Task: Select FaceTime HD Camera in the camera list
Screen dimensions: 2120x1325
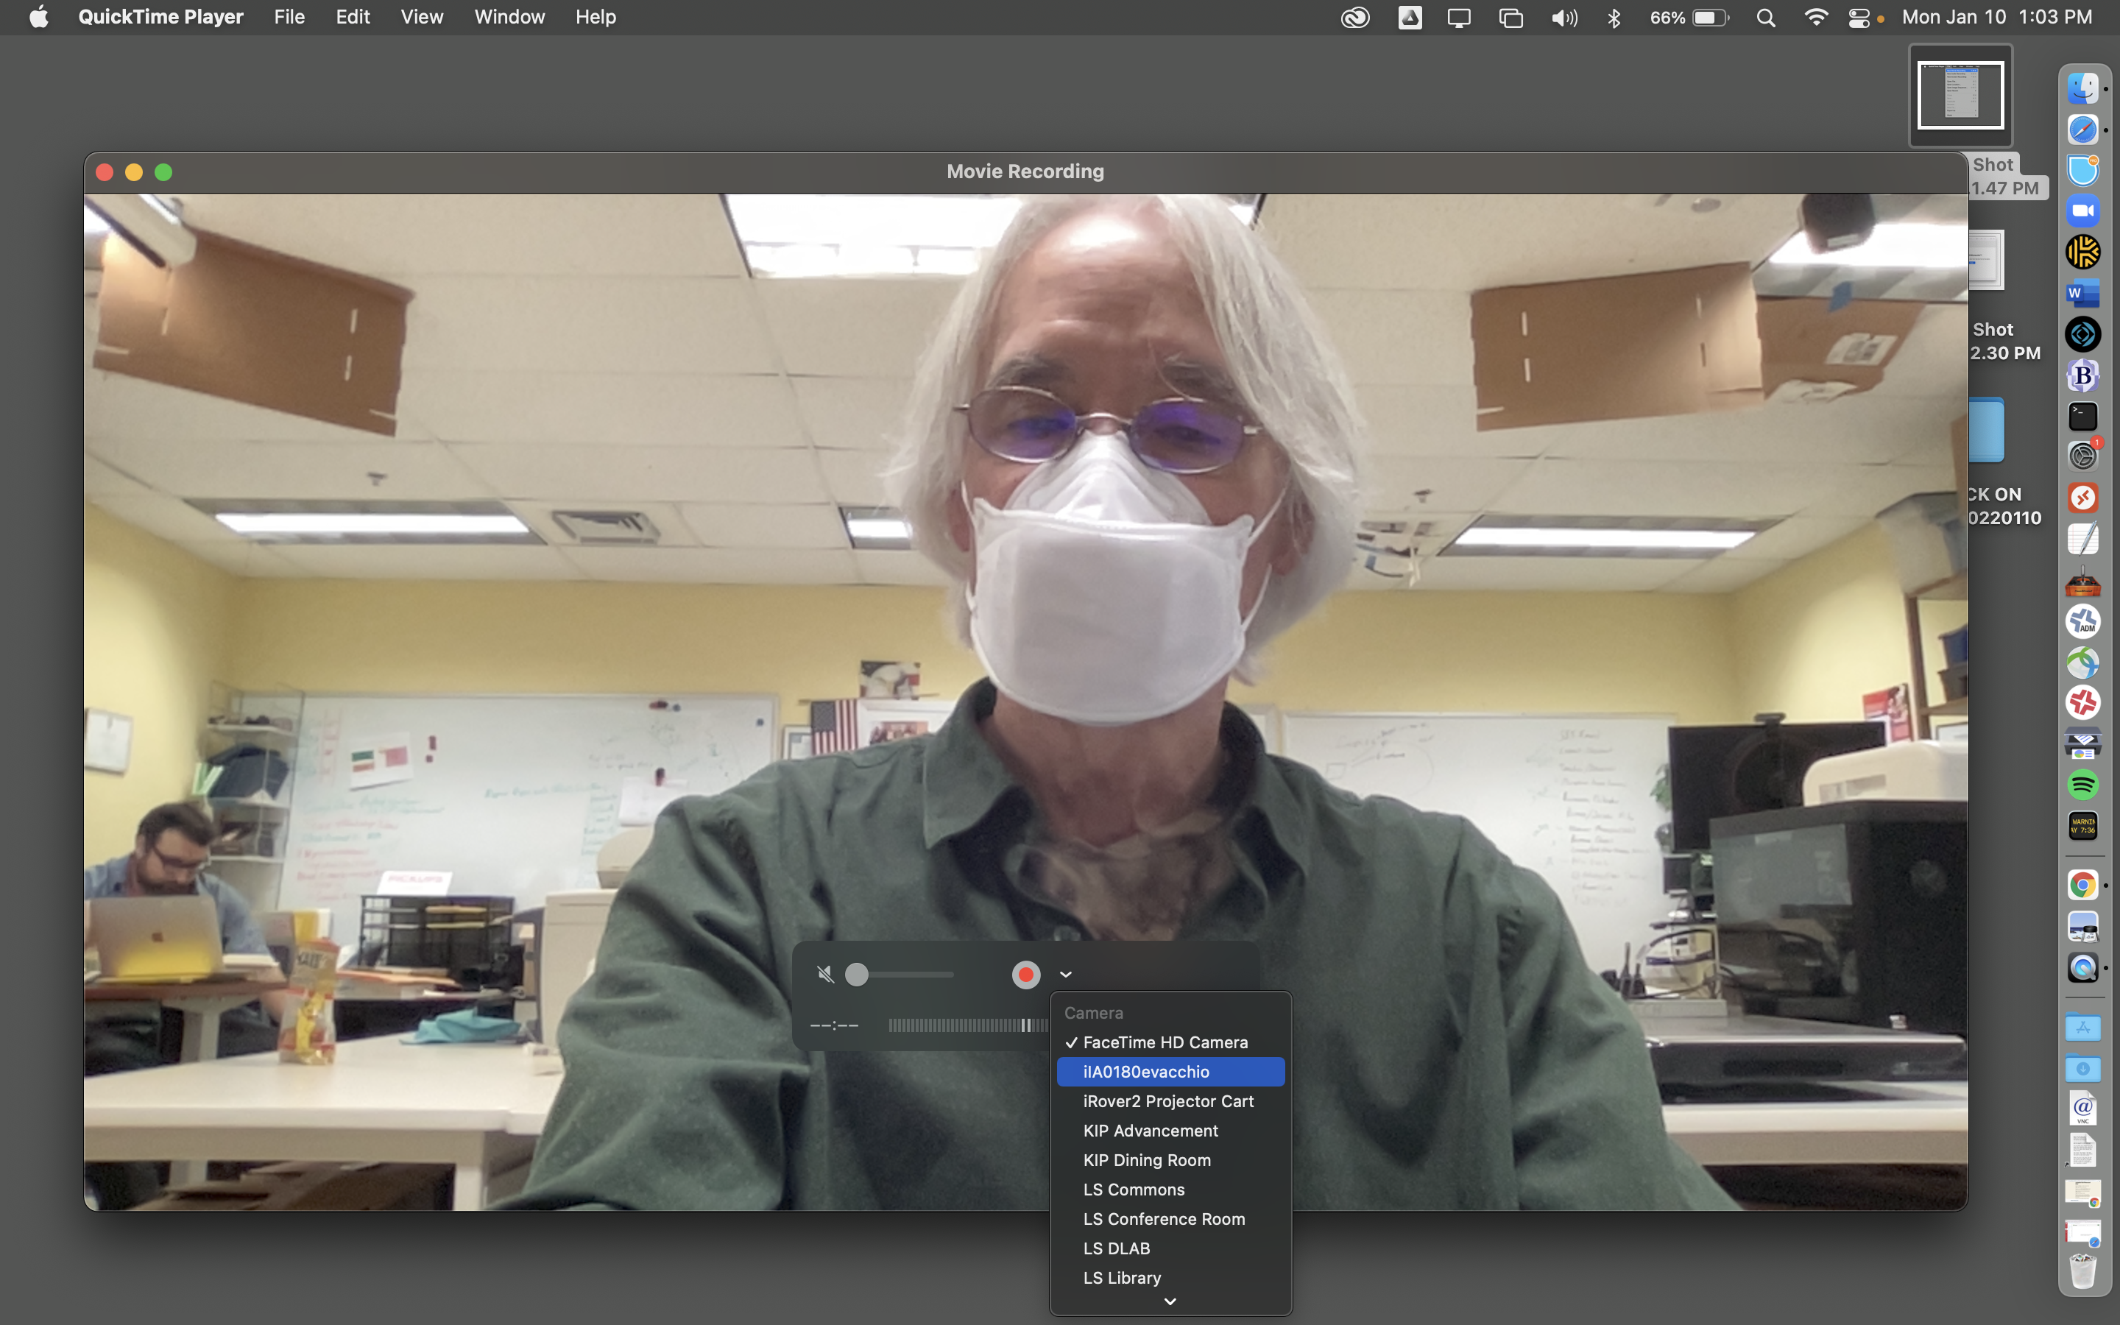Action: tap(1165, 1042)
